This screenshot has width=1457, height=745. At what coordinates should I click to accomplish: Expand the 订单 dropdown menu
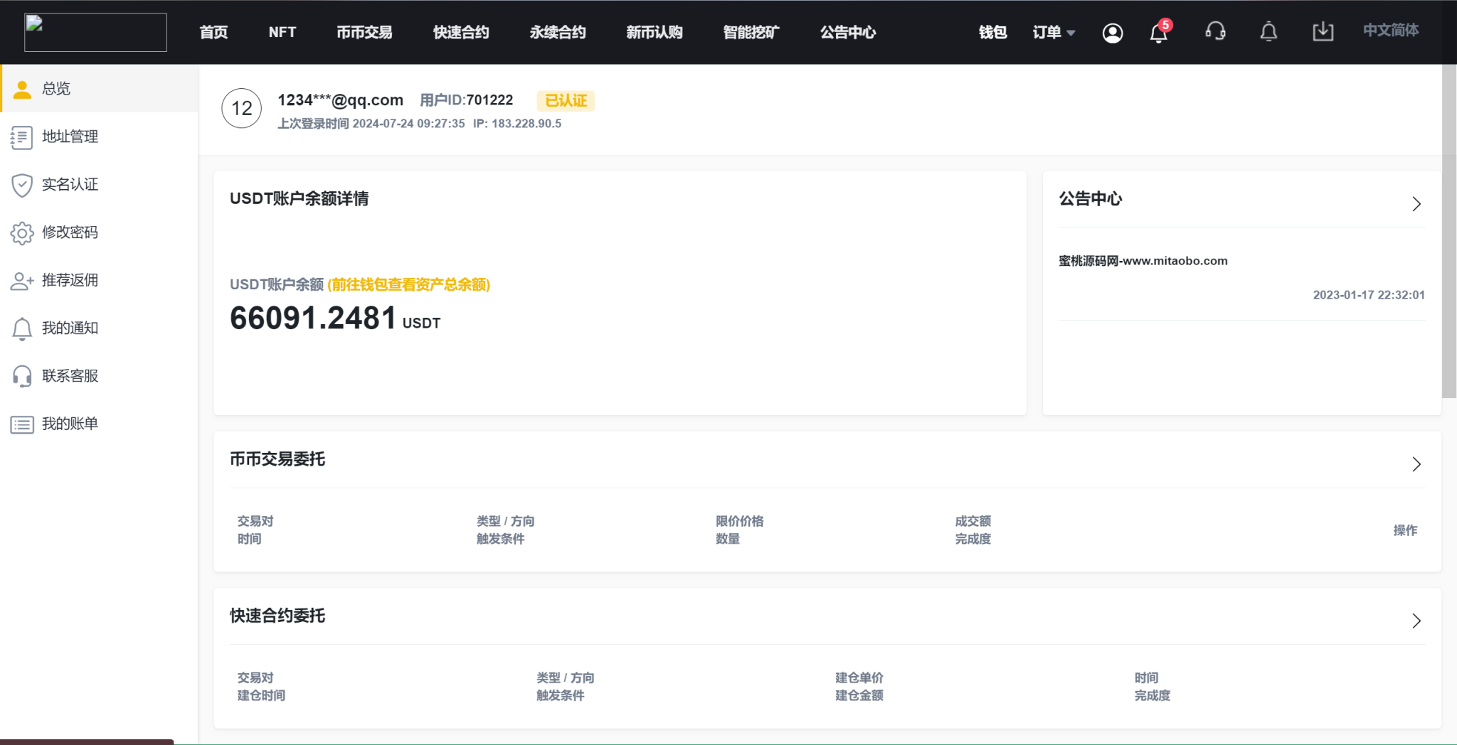[x=1054, y=33]
